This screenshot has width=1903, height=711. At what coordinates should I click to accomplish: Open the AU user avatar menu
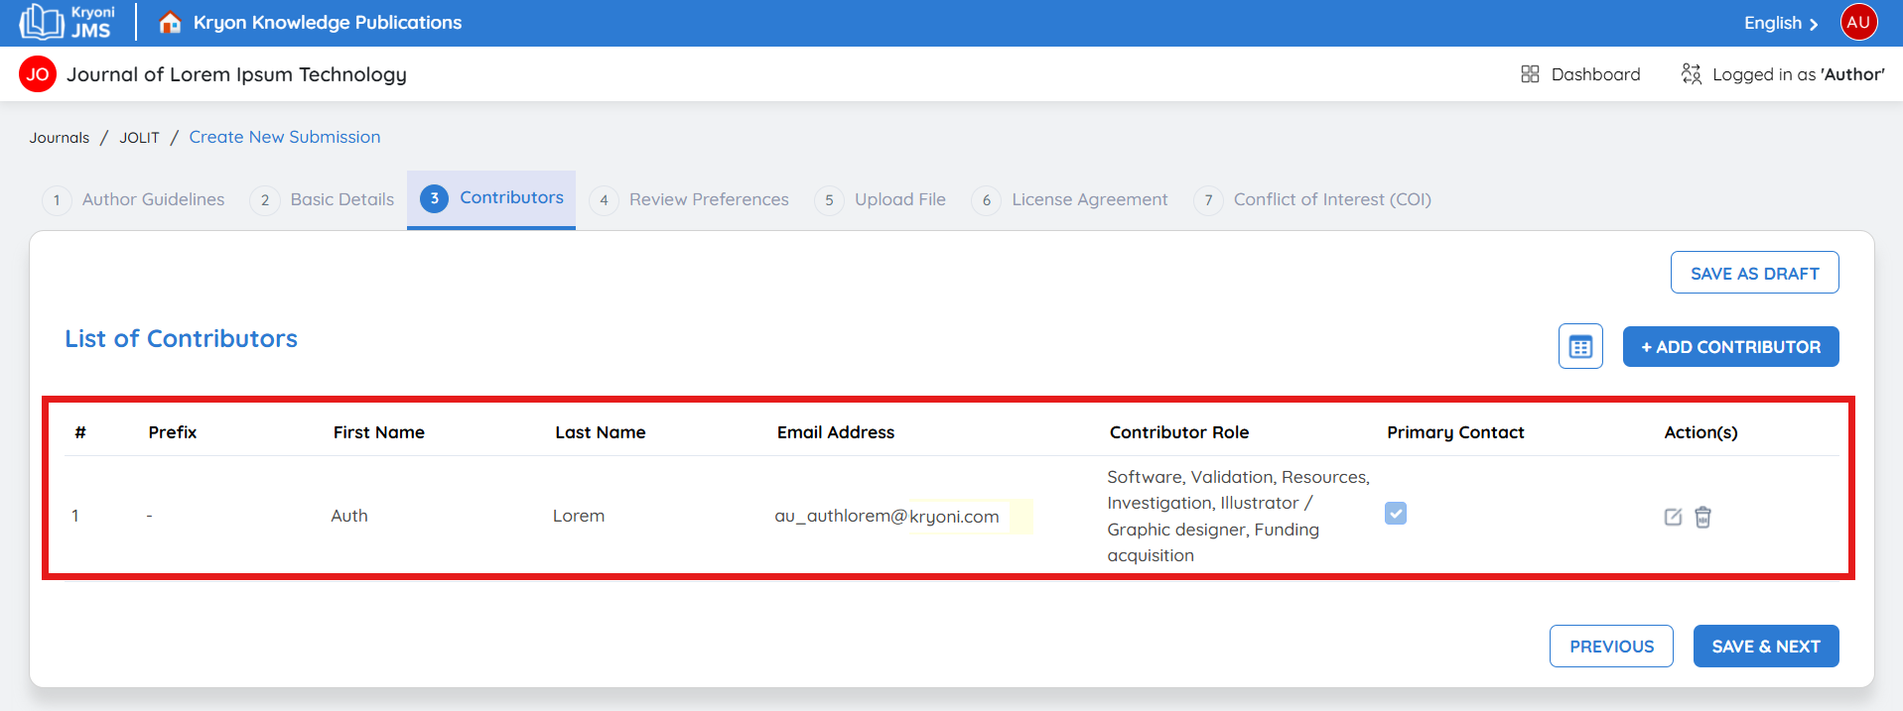point(1858,22)
